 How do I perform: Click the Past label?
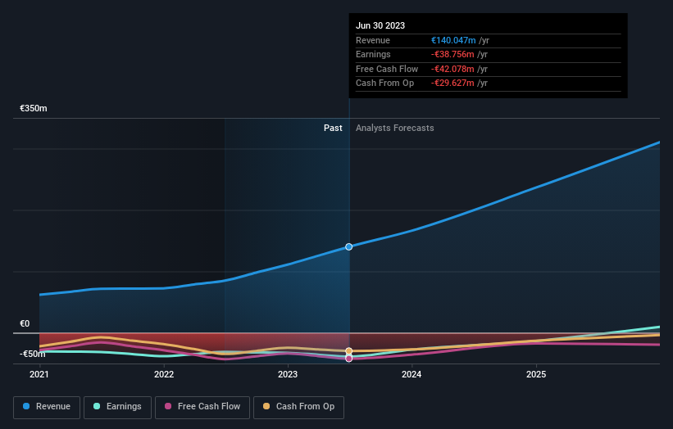coord(333,128)
